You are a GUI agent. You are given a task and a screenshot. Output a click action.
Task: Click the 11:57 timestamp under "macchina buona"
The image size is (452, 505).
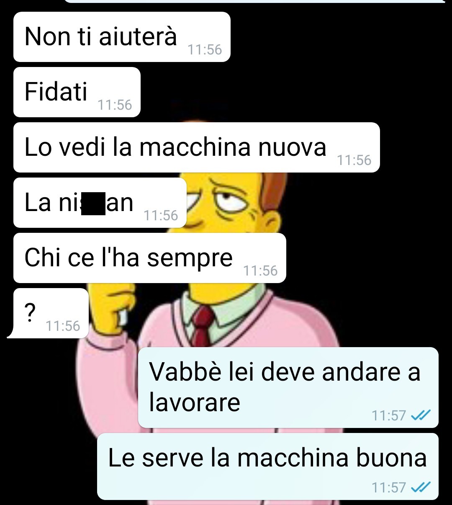[389, 487]
